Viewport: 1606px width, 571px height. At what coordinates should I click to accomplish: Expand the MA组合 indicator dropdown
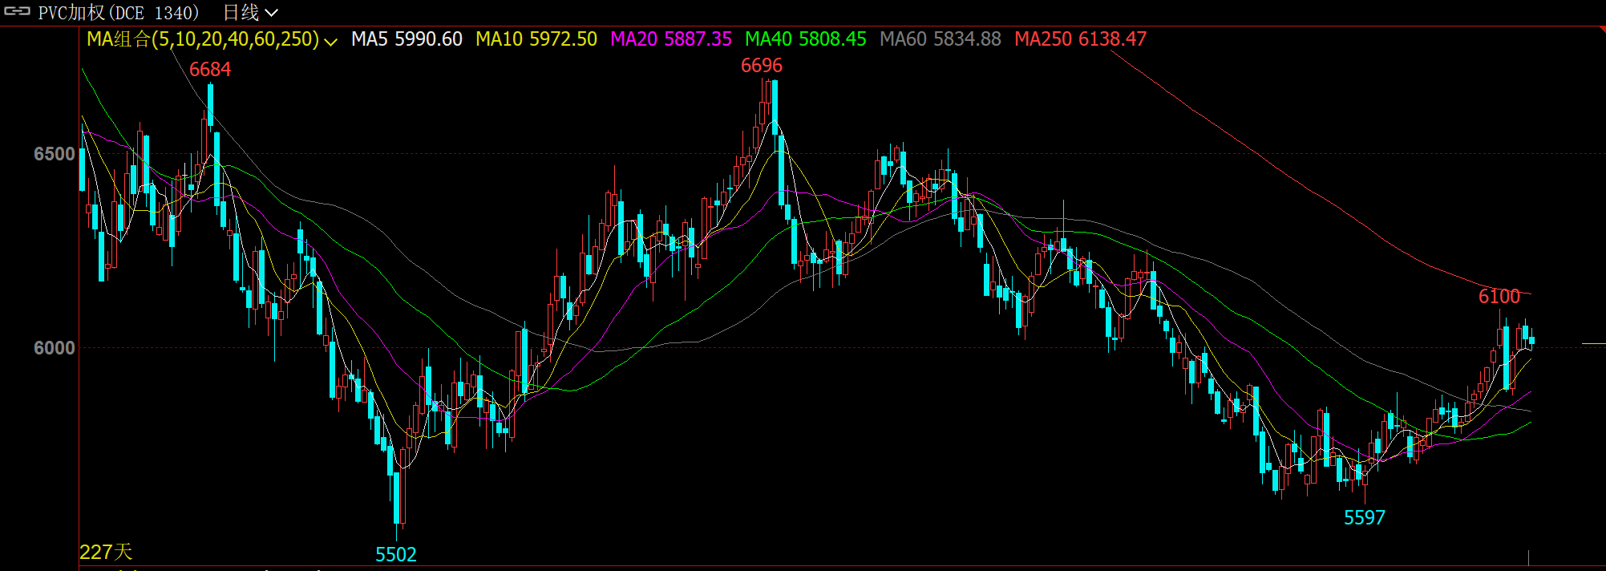[x=330, y=41]
